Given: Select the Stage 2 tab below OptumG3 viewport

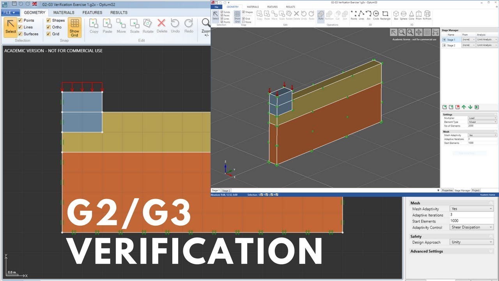Looking at the screenshot, I should 226,190.
